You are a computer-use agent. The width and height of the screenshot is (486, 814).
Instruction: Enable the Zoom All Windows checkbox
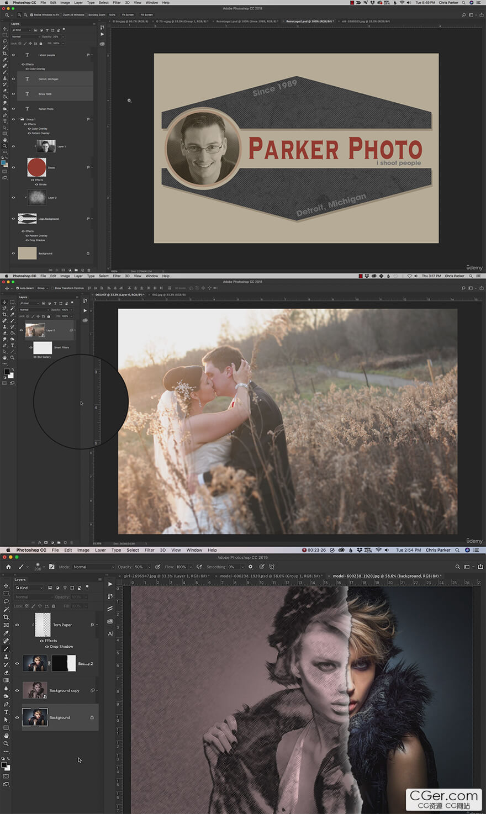61,15
